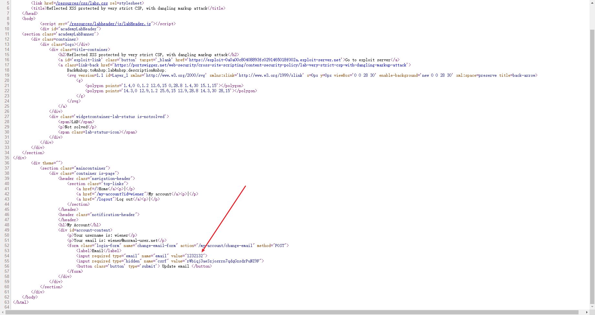The height and width of the screenshot is (315, 595).
Task: Click the title tag text on line 6
Action: 127,8
